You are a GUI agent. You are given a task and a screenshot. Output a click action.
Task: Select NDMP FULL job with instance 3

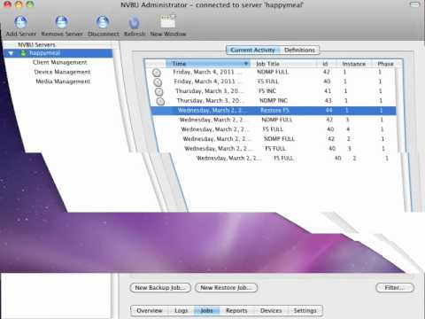coord(274,120)
